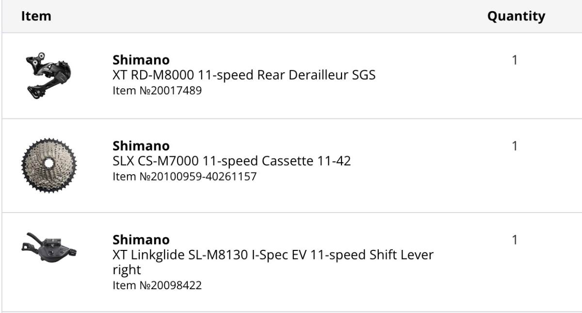This screenshot has height=313, width=582.
Task: Open the rear derailleur product image
Action: point(48,75)
